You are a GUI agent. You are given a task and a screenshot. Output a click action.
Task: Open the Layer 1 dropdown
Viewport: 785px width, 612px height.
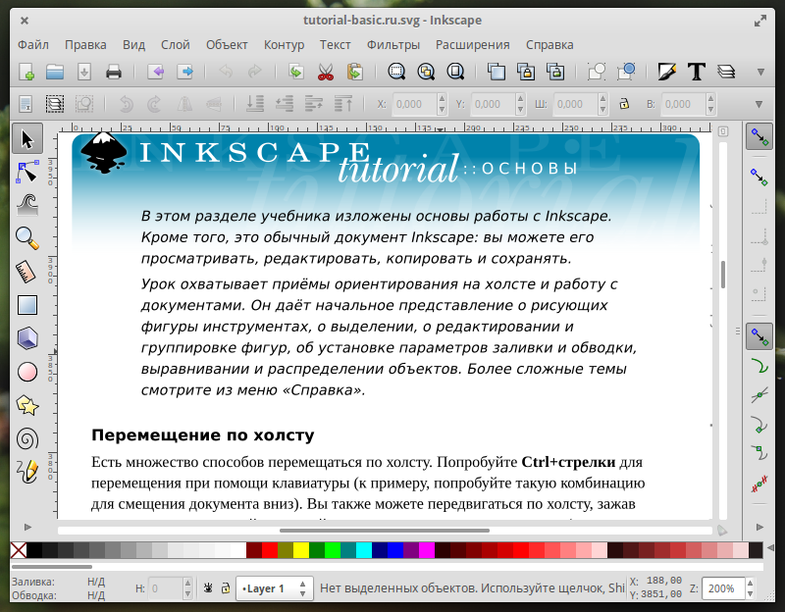tap(275, 588)
